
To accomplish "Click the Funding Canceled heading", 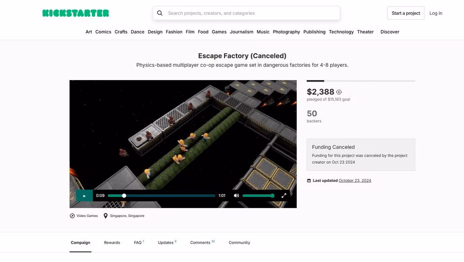I will point(333,147).
